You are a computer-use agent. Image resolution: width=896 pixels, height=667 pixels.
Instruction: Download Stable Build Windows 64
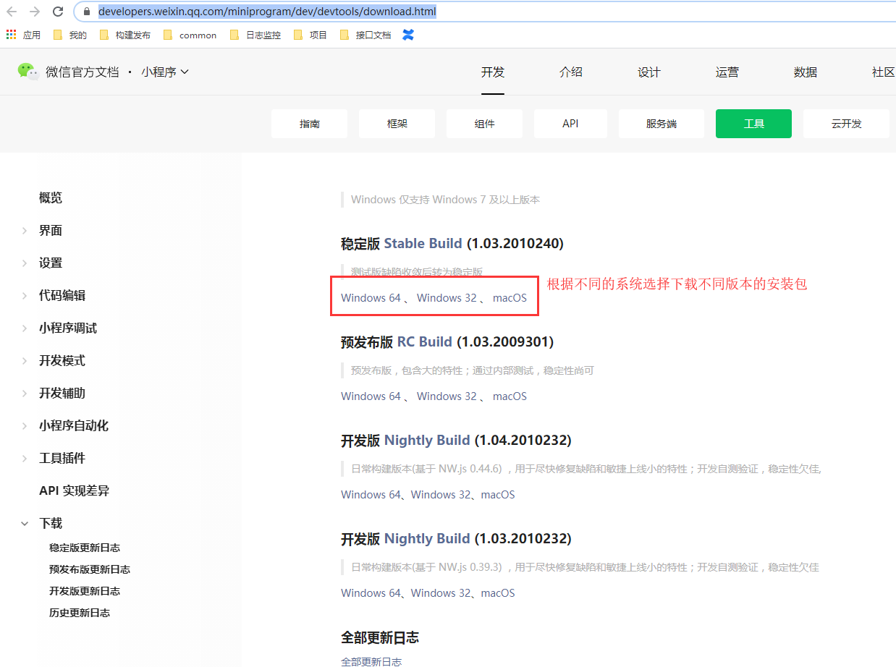pos(371,298)
